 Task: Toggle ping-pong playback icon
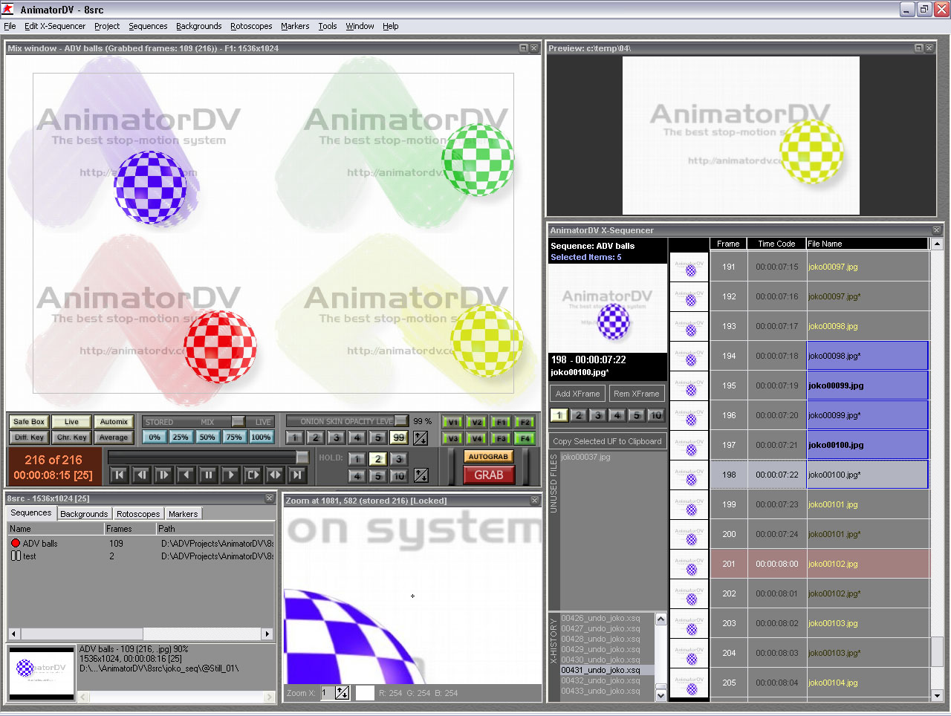[x=275, y=475]
